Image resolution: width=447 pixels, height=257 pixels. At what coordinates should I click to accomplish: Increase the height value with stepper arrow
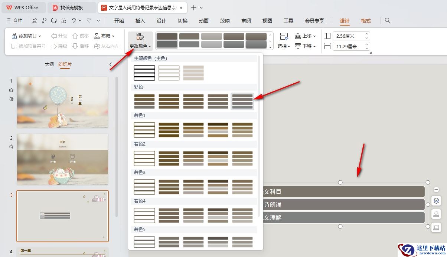click(367, 34)
